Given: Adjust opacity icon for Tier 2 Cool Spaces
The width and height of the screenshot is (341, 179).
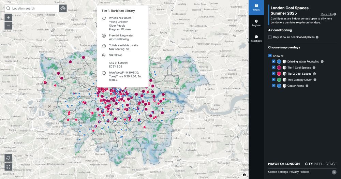Looking at the screenshot, I should coord(284,74).
